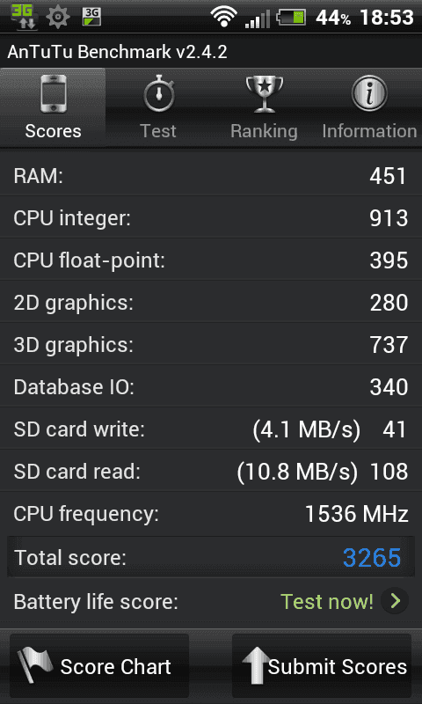Viewport: 422px width, 704px height.
Task: Tap the settings gear notification icon
Action: pos(58,18)
